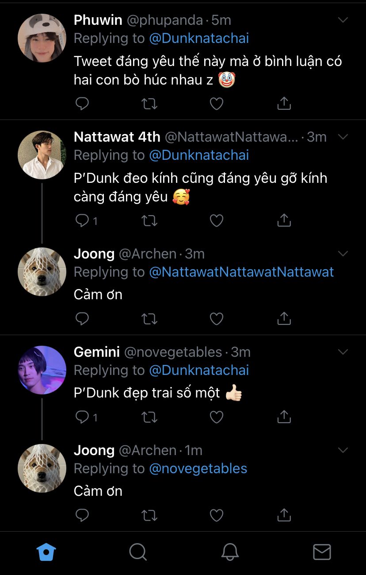Screen dimensions: 366x575
Task: Share Joong's last reply tweet
Action: coord(284,515)
